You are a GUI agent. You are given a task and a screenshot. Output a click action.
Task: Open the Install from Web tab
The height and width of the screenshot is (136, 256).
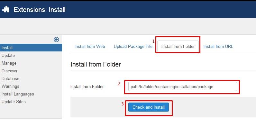click(x=90, y=46)
